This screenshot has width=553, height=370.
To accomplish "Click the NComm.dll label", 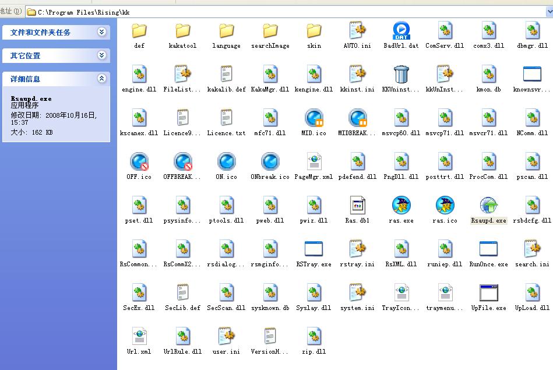I will pos(532,133).
